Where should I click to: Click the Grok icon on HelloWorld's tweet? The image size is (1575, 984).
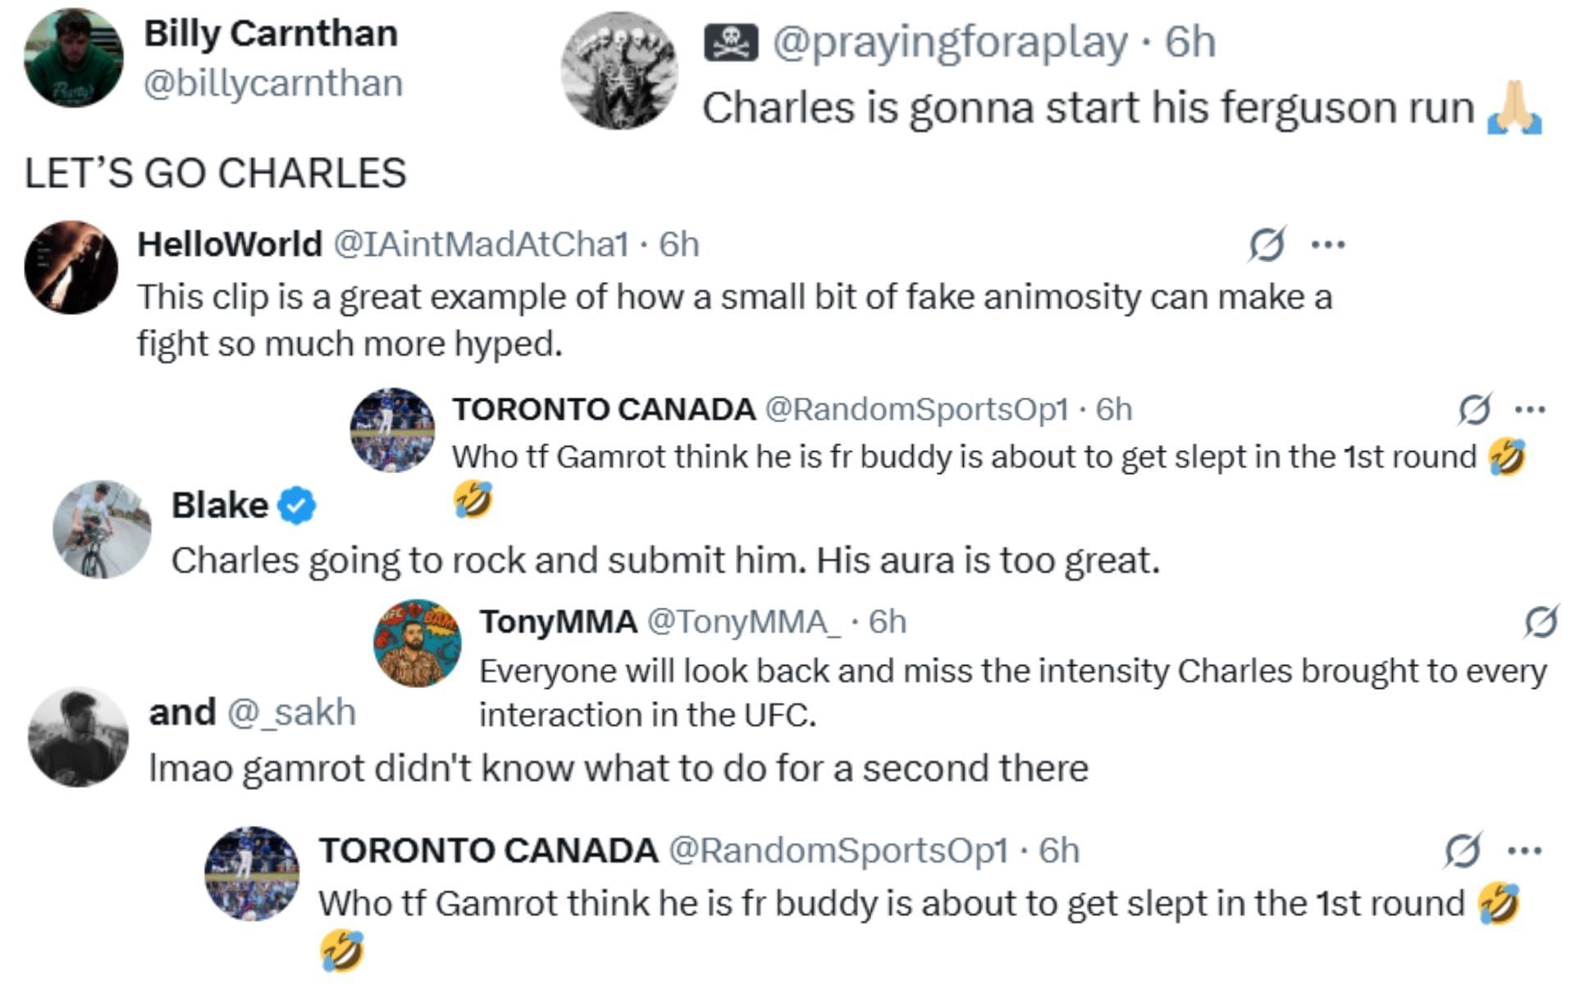click(1266, 244)
